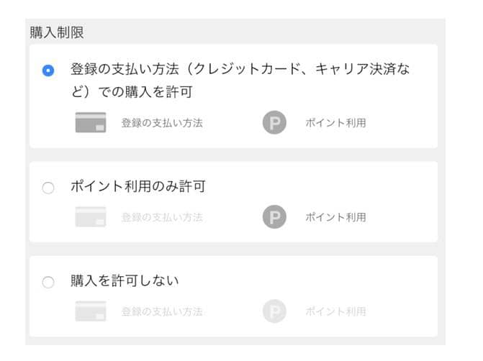Click the greyed 登録の支払い方法 label in third card
The width and height of the screenshot is (483, 361).
(162, 311)
